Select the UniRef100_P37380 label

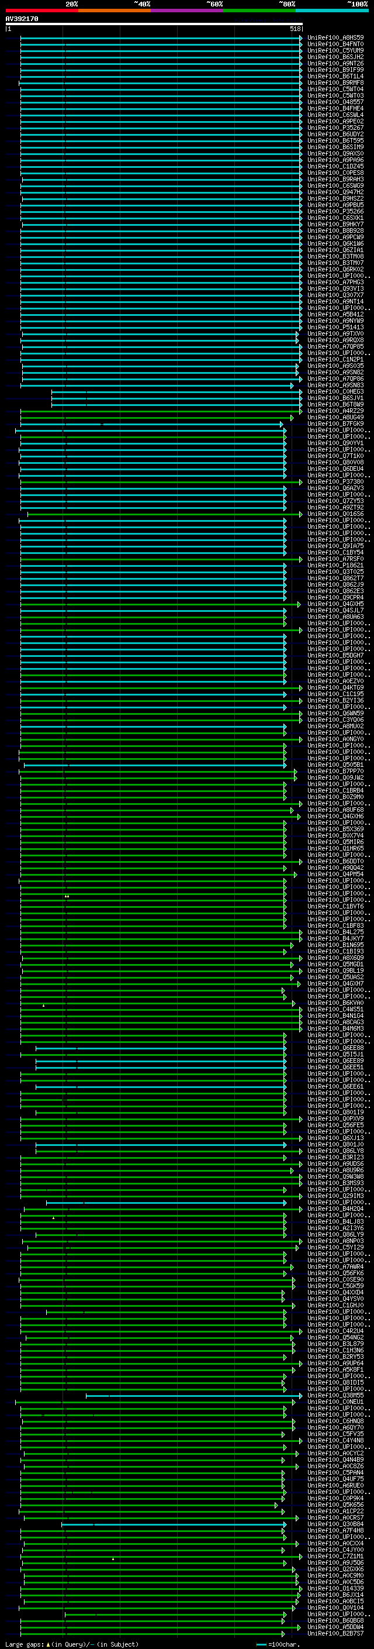(x=335, y=481)
